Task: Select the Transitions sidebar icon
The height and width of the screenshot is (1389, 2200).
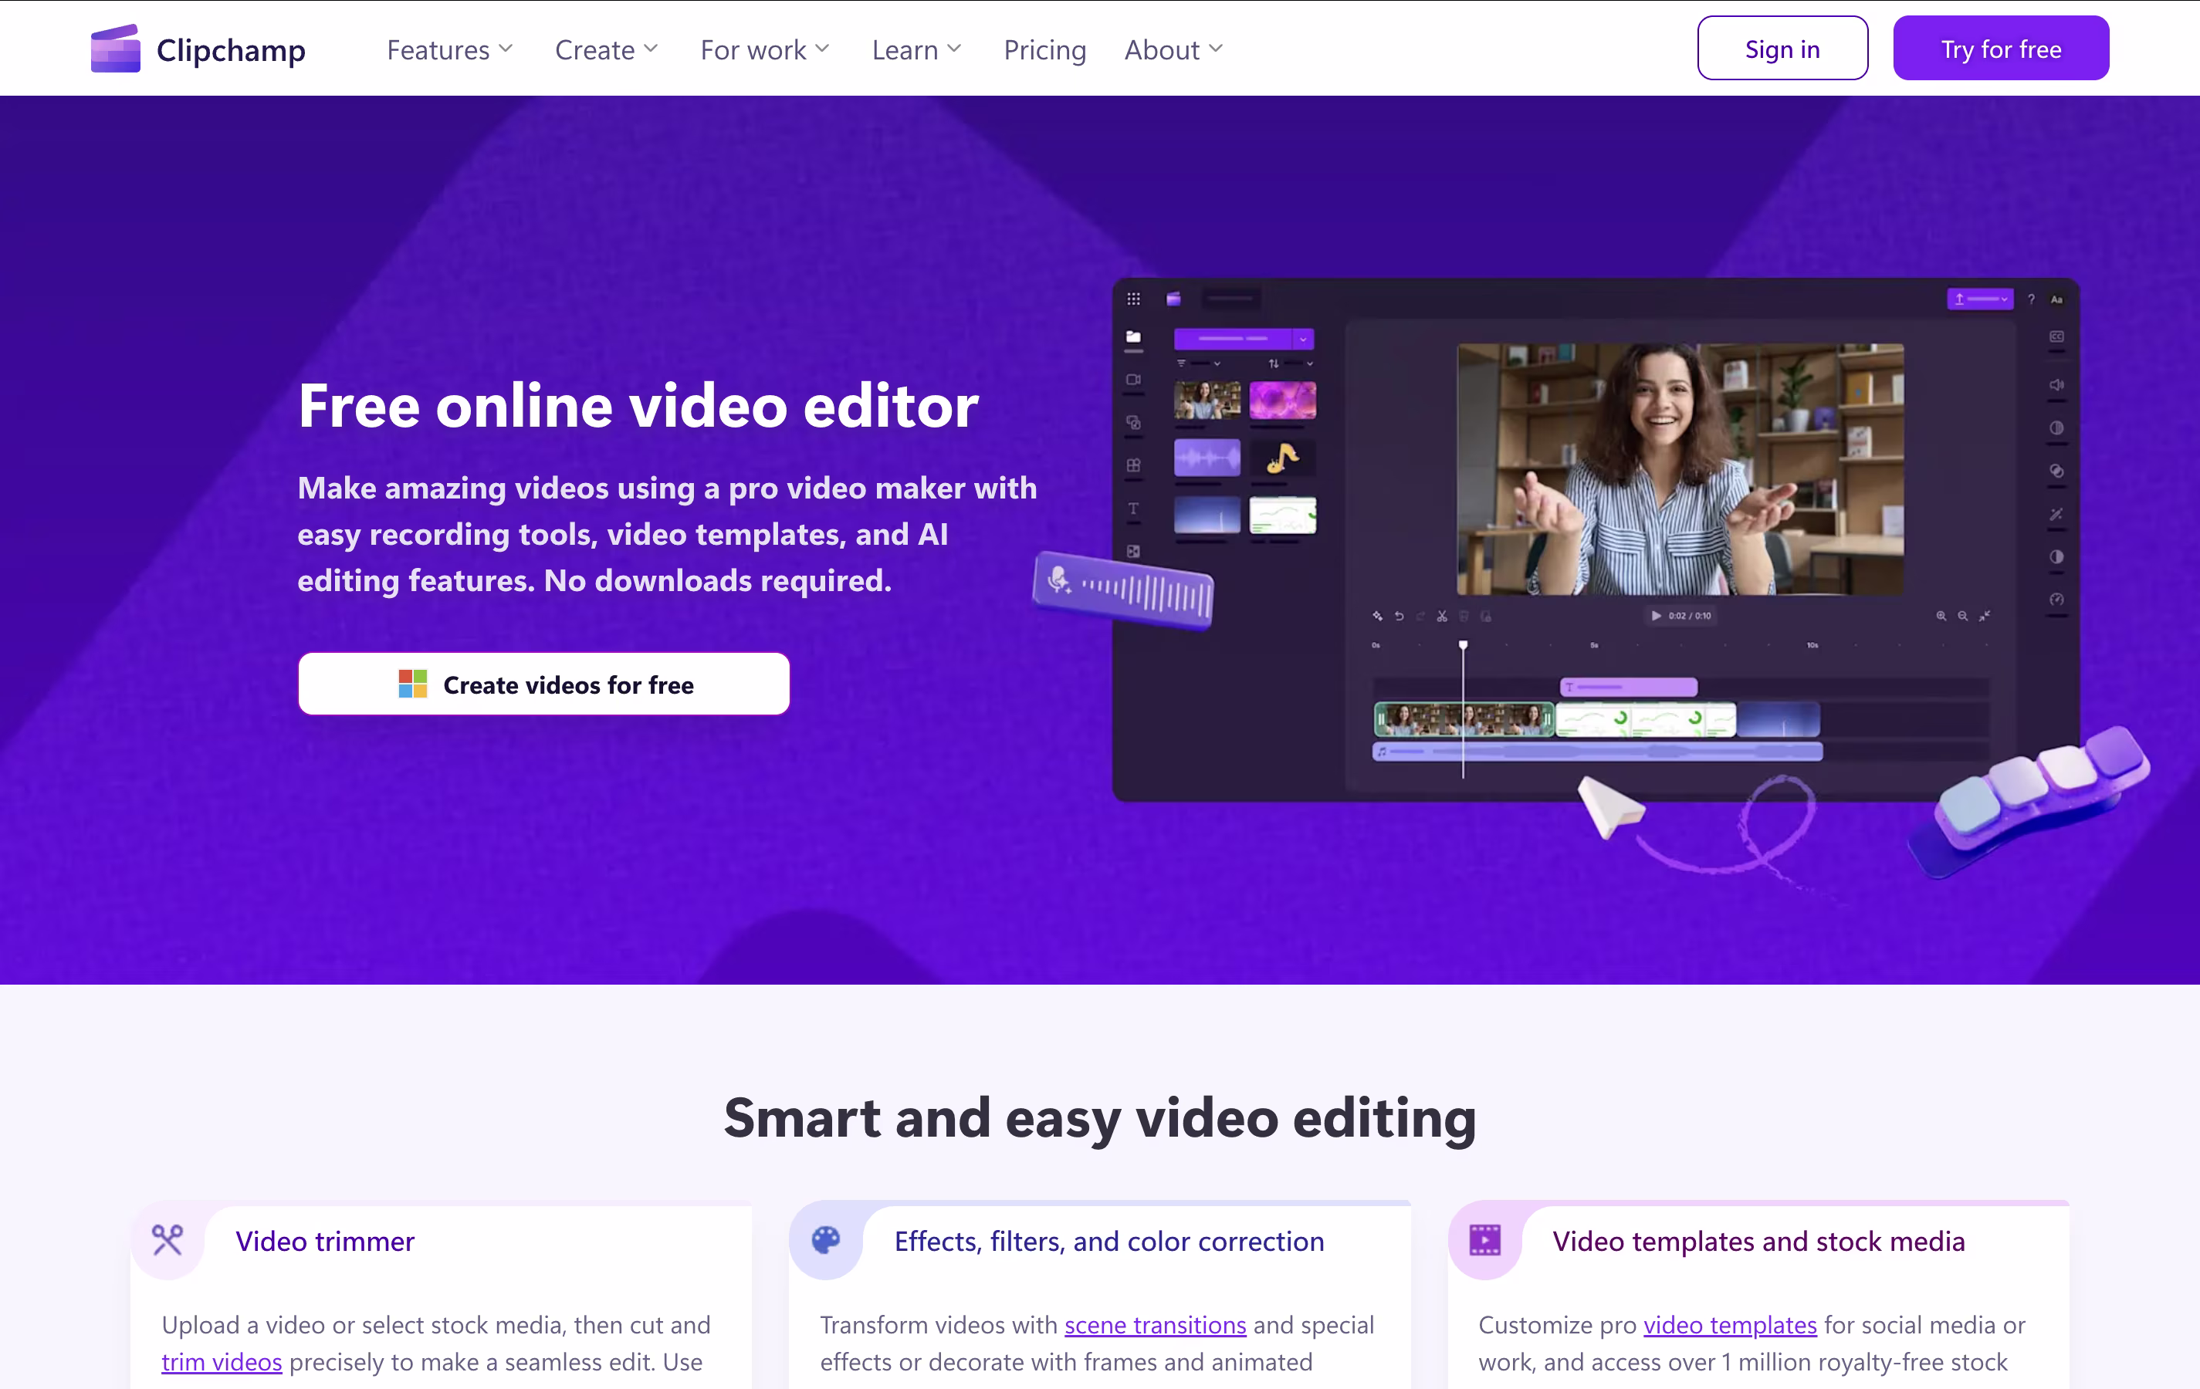Action: pyautogui.click(x=1133, y=551)
